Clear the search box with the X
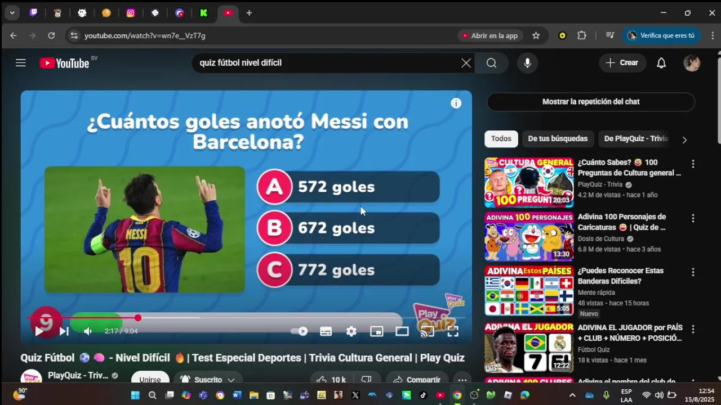Screen dimensions: 721x405 466,63
